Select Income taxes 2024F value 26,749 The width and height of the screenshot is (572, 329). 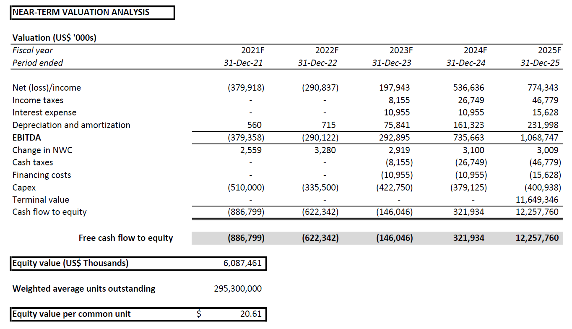471,100
